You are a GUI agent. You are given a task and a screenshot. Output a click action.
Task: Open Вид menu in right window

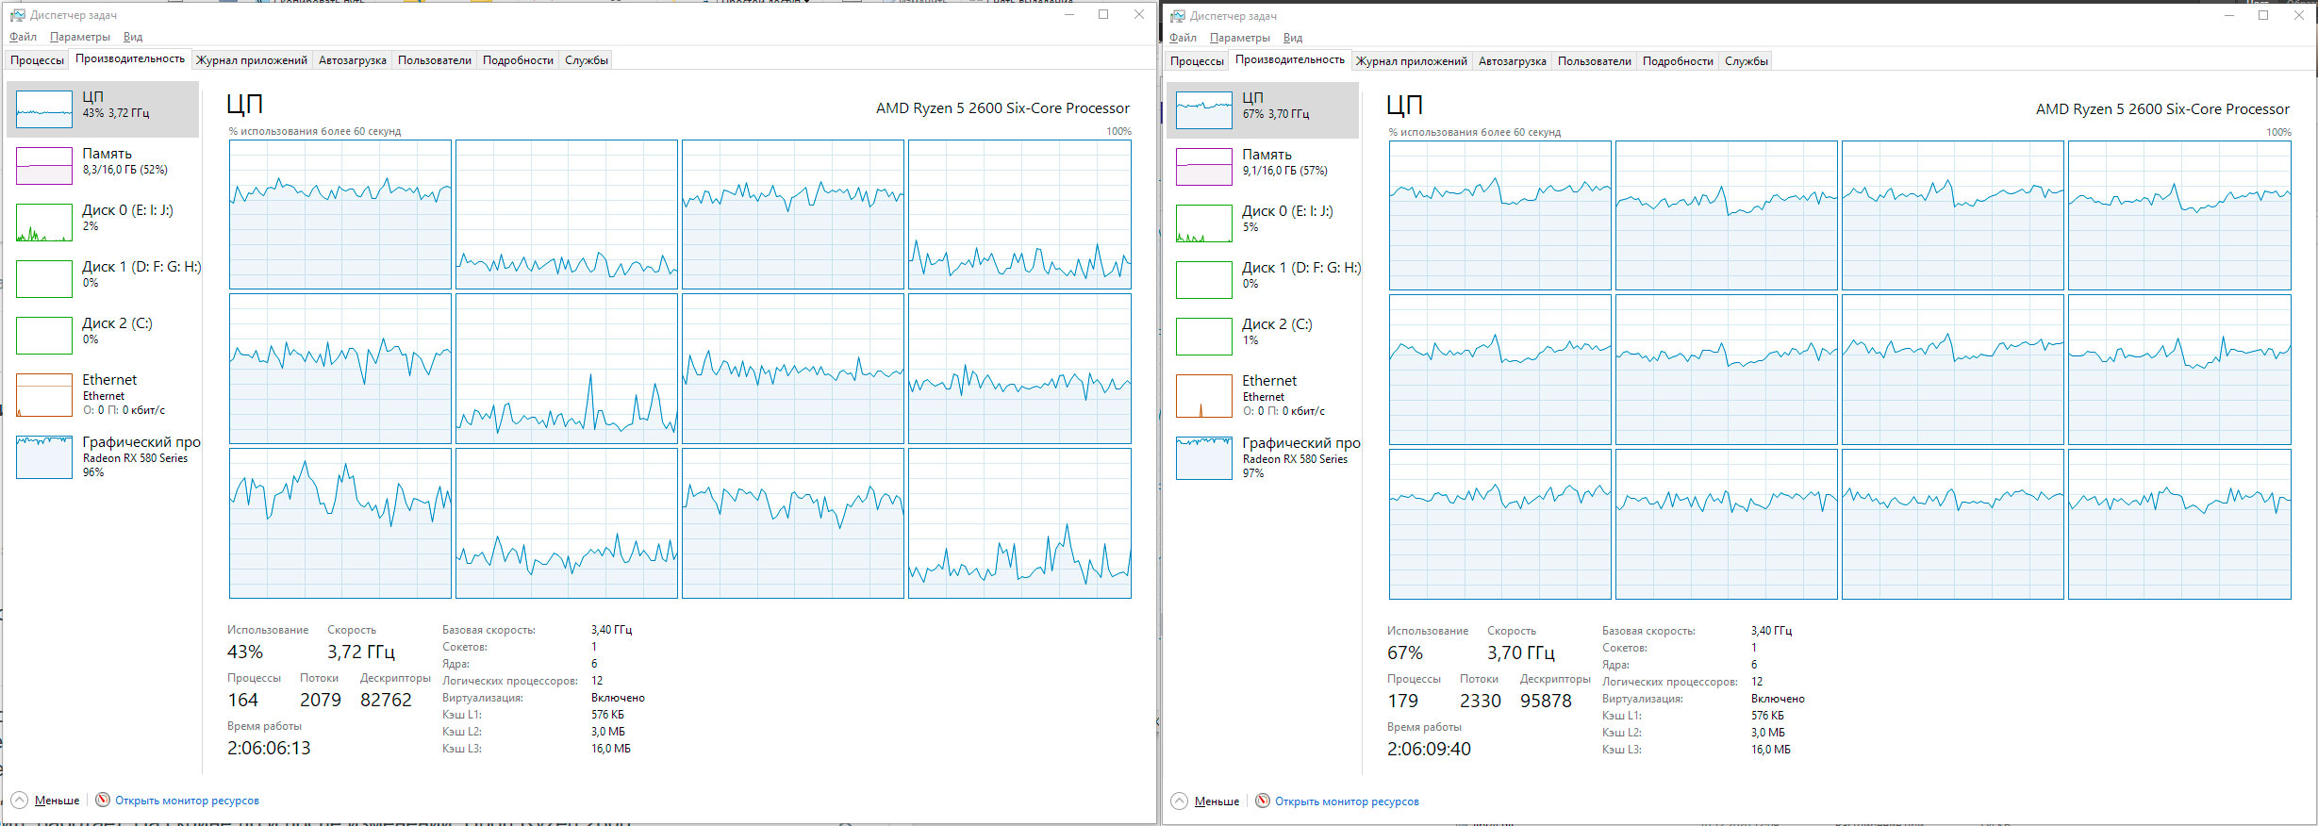[x=1293, y=38]
